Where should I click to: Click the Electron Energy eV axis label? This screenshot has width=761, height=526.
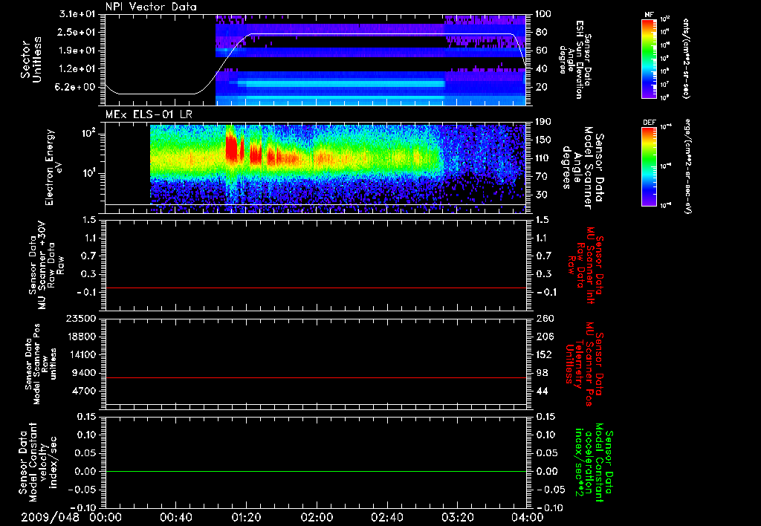pyautogui.click(x=54, y=167)
